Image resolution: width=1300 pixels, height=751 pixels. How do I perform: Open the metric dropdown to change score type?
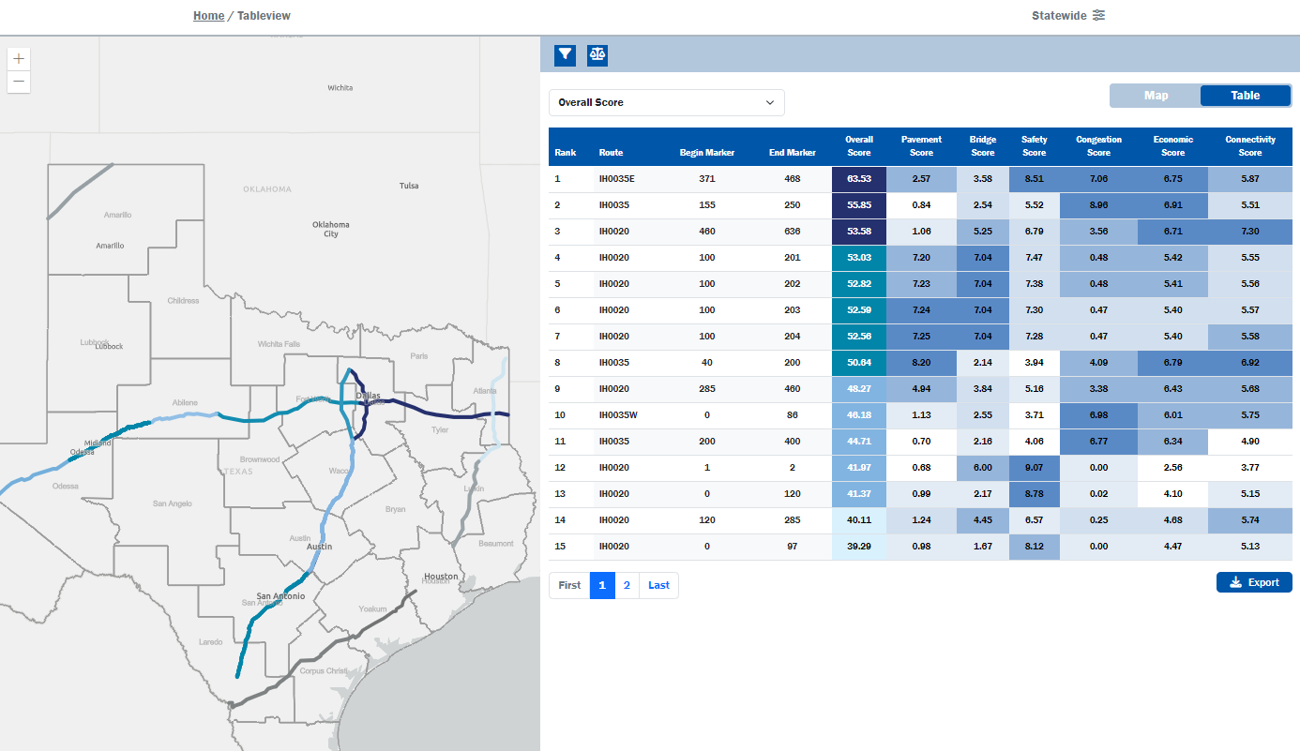point(666,102)
